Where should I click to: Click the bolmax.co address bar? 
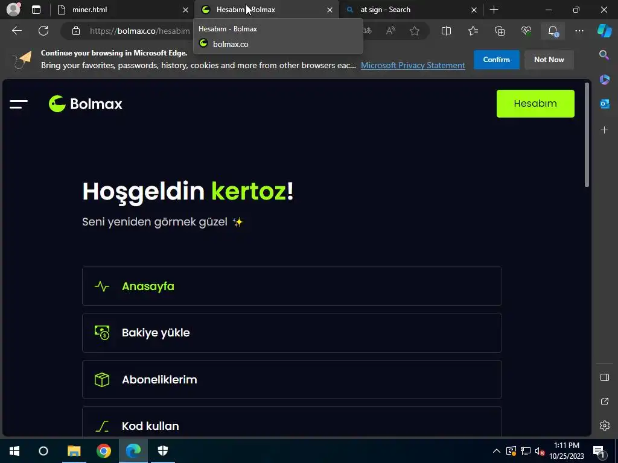click(140, 31)
